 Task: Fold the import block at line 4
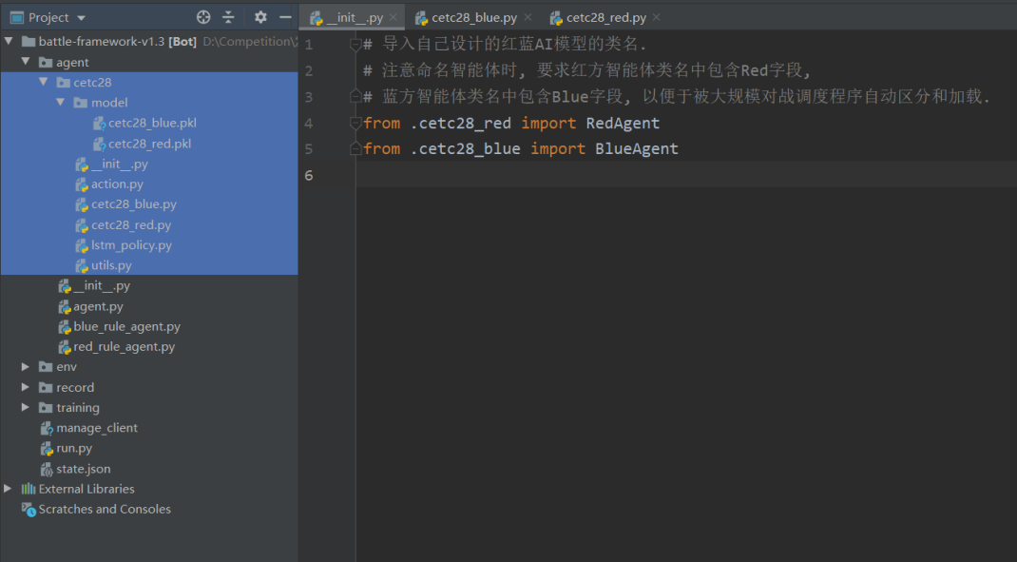355,123
